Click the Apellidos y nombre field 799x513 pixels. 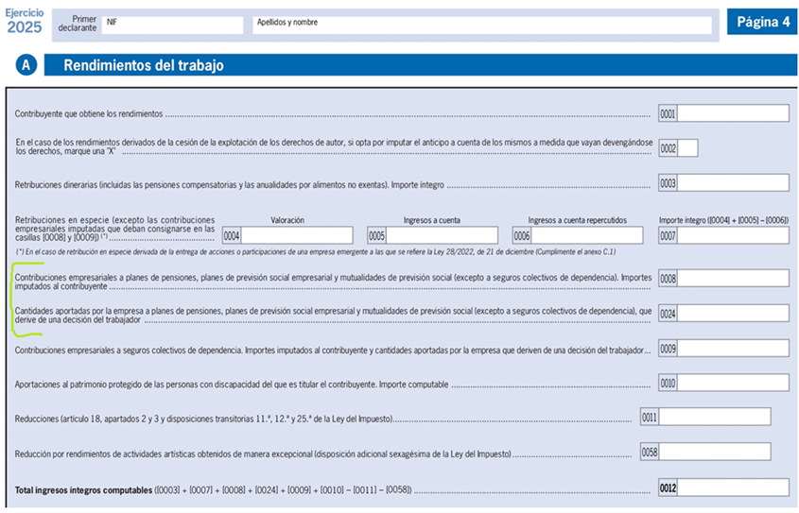click(481, 26)
